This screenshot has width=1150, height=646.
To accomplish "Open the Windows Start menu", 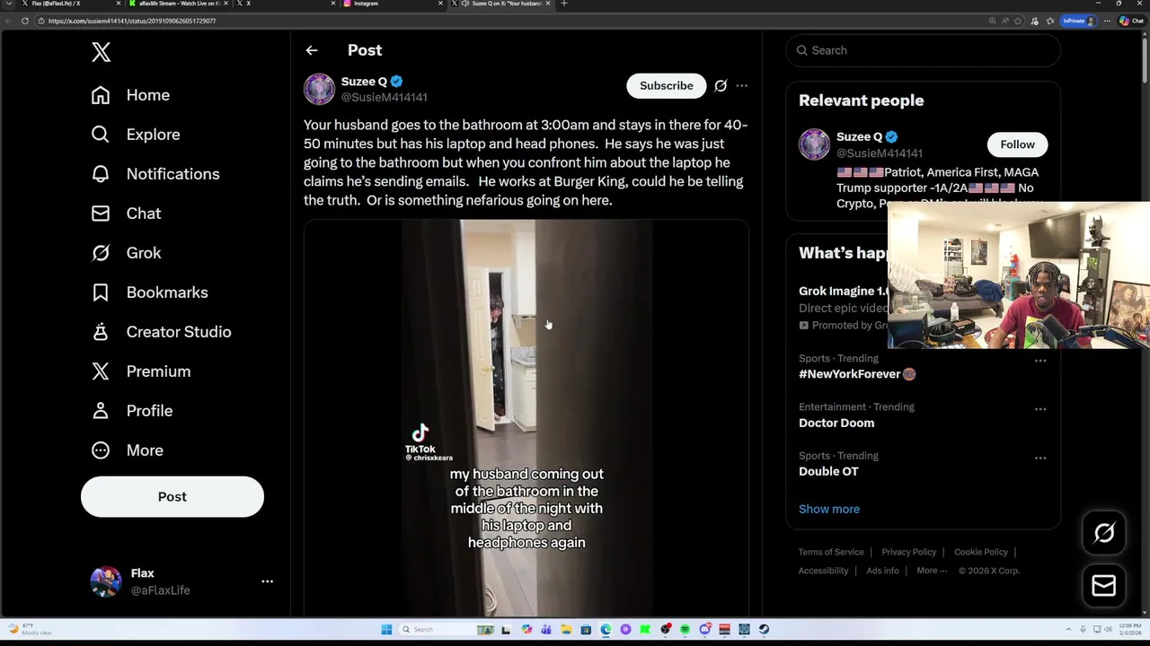I will tap(386, 630).
